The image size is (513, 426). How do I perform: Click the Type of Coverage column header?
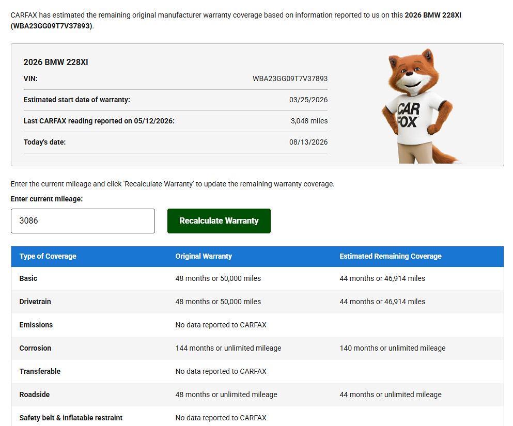click(48, 256)
